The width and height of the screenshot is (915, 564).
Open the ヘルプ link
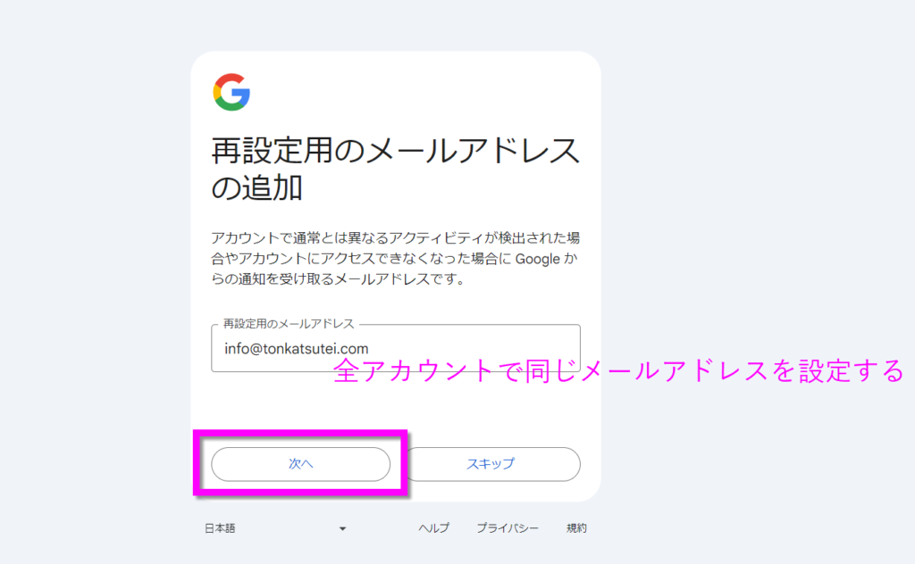click(x=433, y=528)
